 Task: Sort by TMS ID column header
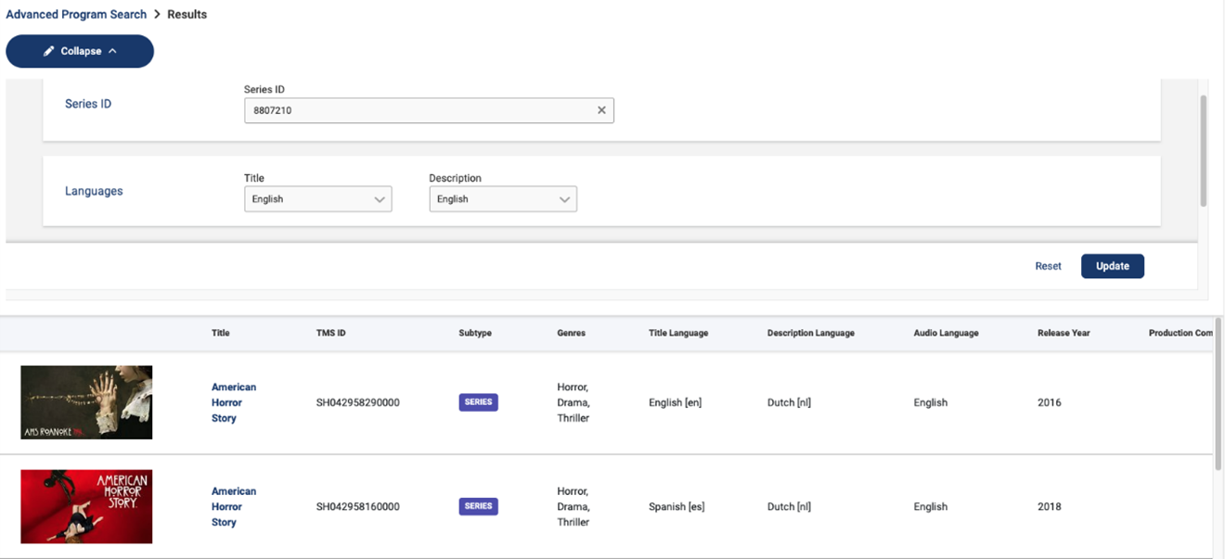pos(330,333)
